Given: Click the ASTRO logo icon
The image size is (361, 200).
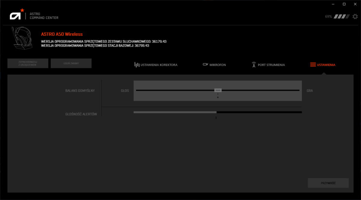Looking at the screenshot, I should point(16,15).
